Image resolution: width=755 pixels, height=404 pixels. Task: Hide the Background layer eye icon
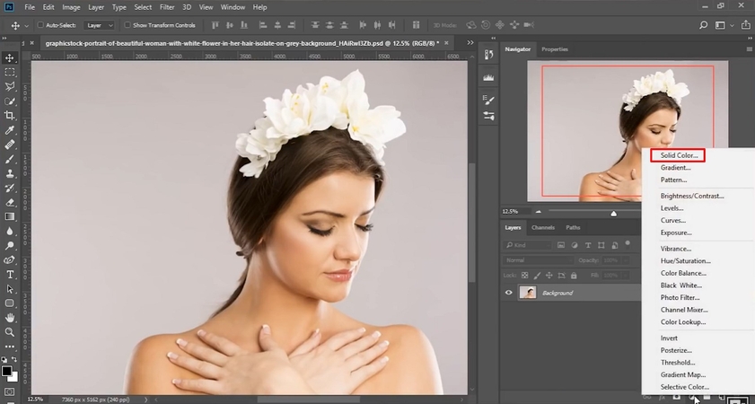tap(509, 293)
